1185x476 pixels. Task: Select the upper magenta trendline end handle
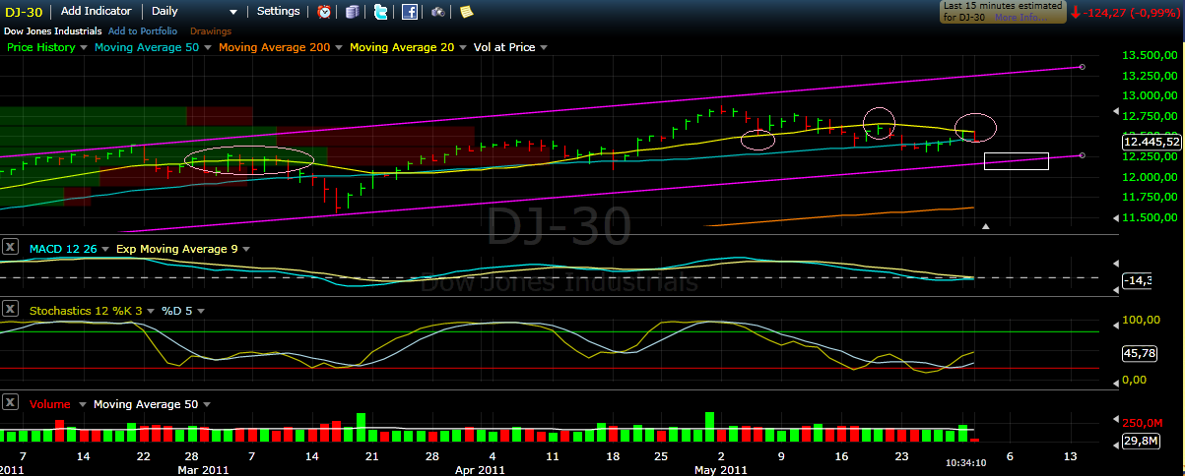1083,67
